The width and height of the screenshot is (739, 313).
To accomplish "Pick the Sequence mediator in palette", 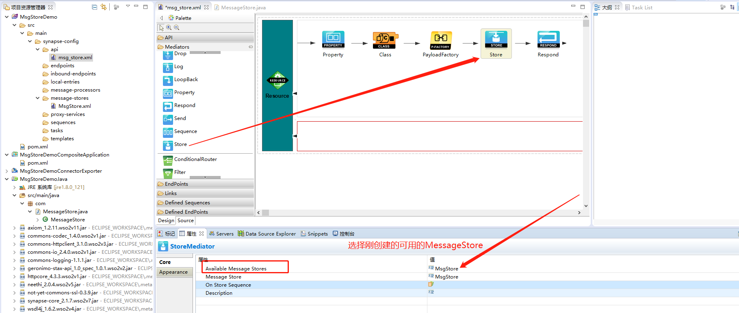I will (180, 132).
